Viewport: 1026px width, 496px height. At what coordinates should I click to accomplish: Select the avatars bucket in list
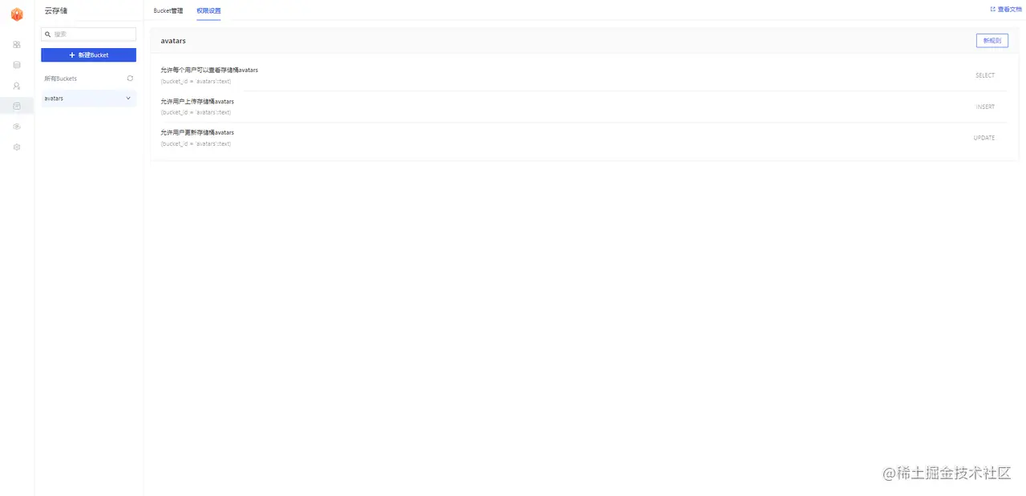coord(88,98)
